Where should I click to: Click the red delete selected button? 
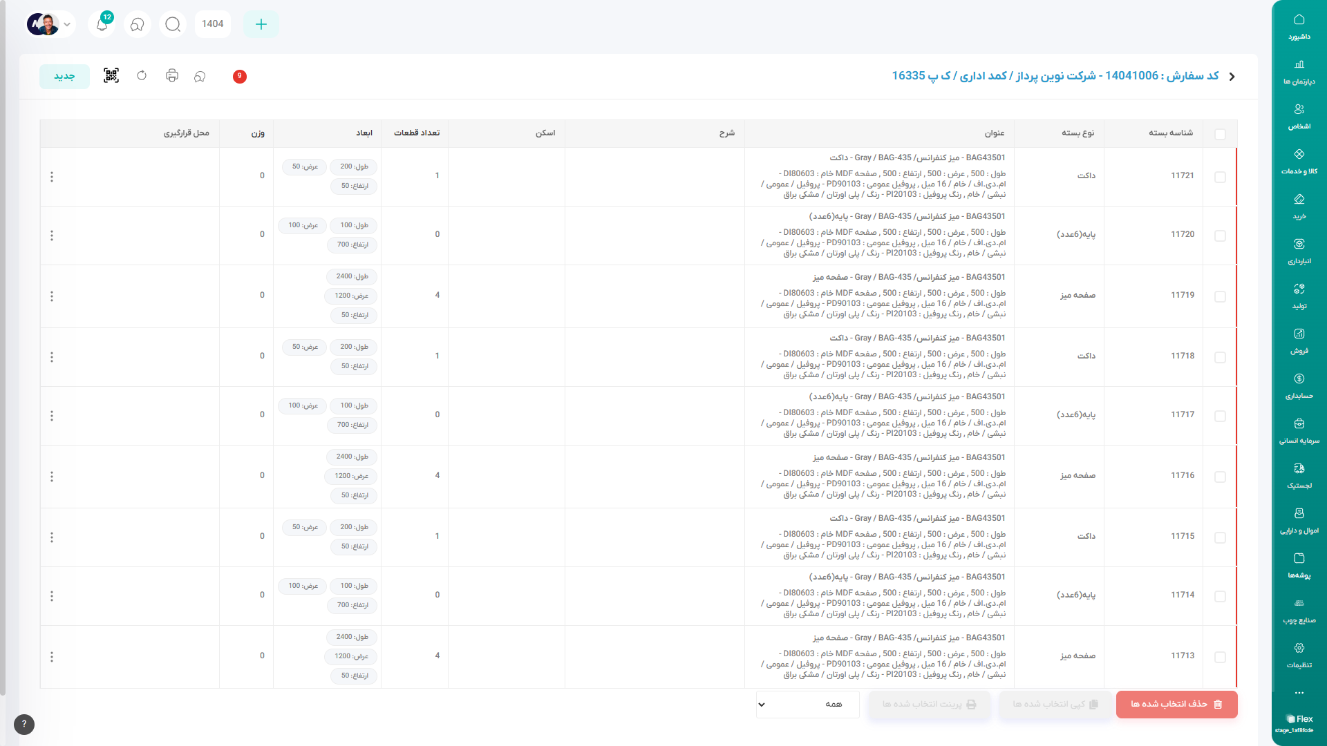1176,705
